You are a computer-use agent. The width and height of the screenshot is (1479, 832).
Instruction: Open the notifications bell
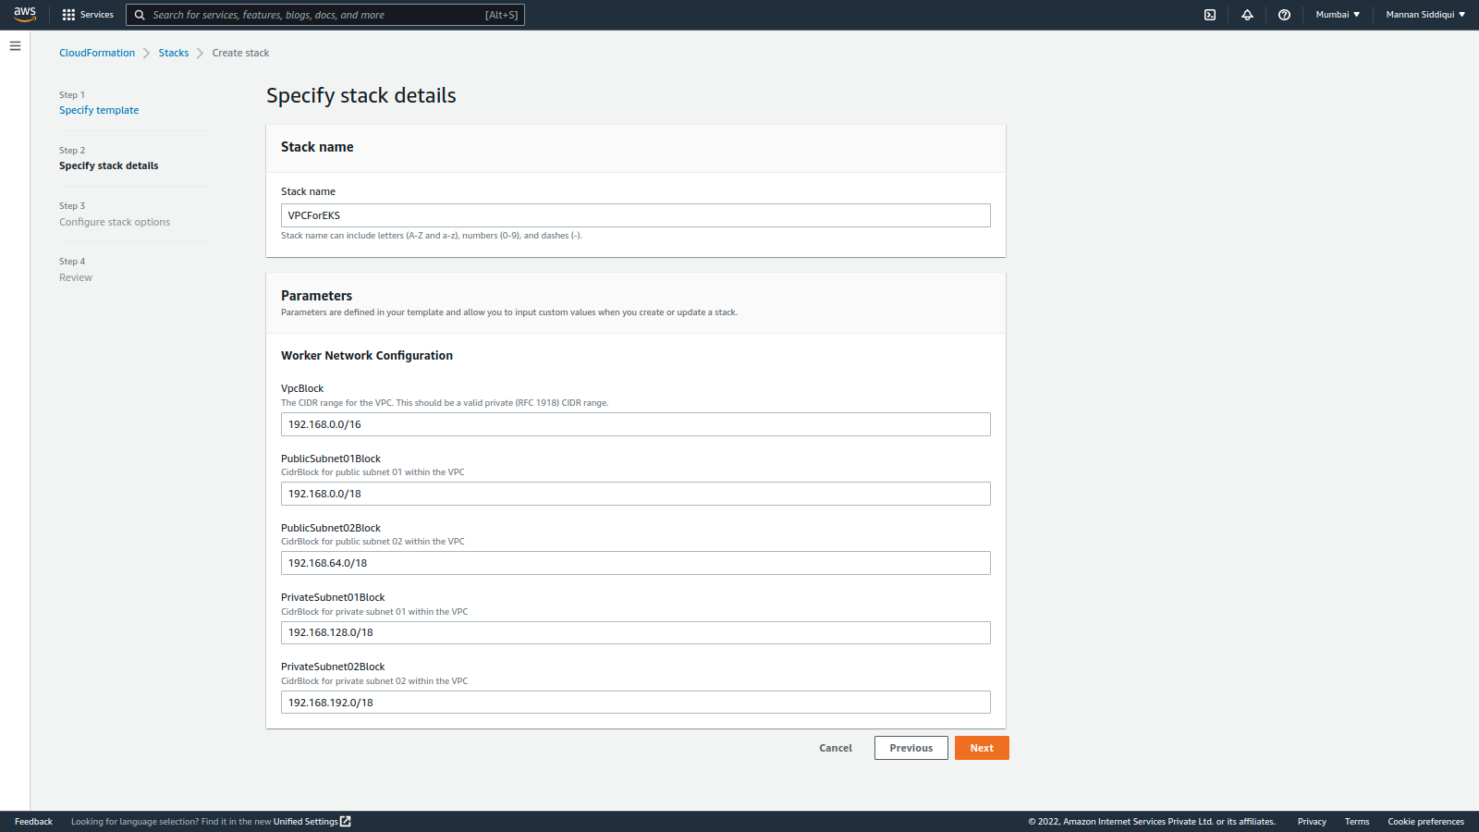coord(1246,14)
